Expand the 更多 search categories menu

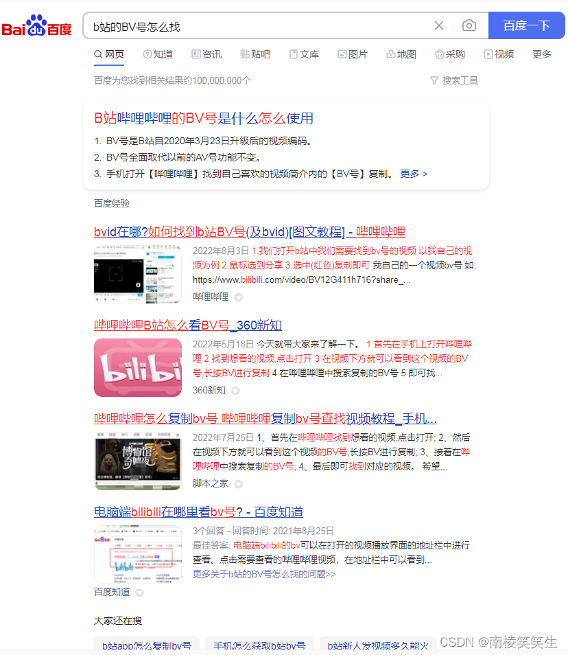(541, 54)
